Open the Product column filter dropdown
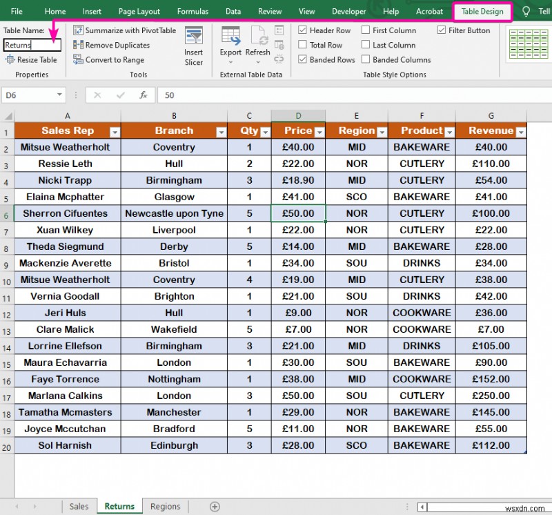 pyautogui.click(x=450, y=130)
